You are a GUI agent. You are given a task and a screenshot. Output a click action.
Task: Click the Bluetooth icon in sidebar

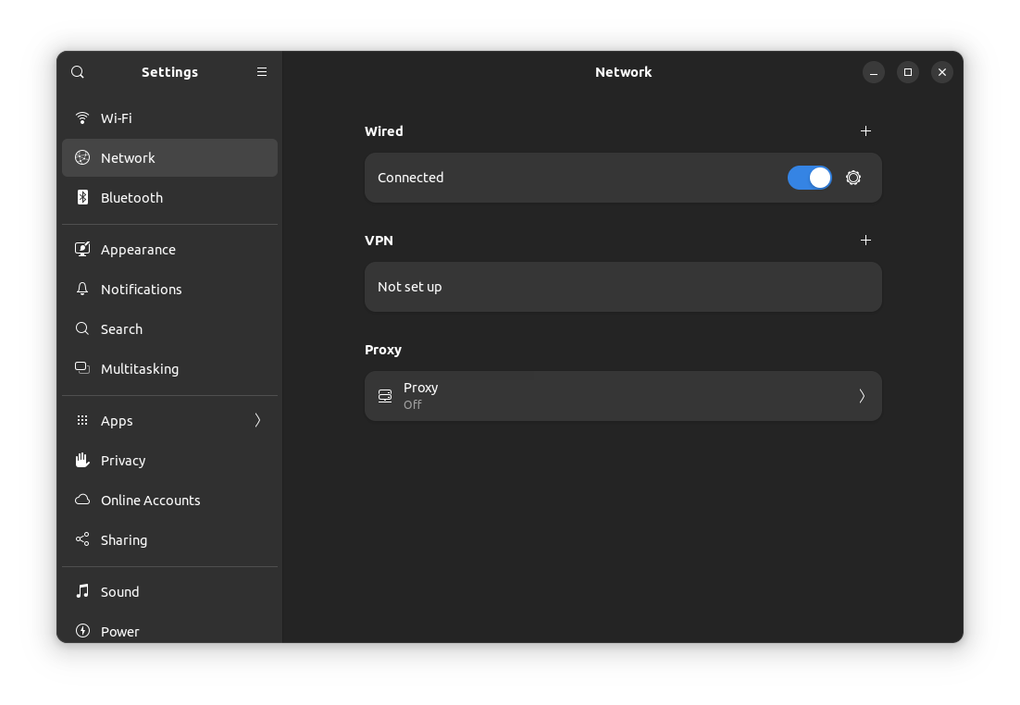point(82,197)
